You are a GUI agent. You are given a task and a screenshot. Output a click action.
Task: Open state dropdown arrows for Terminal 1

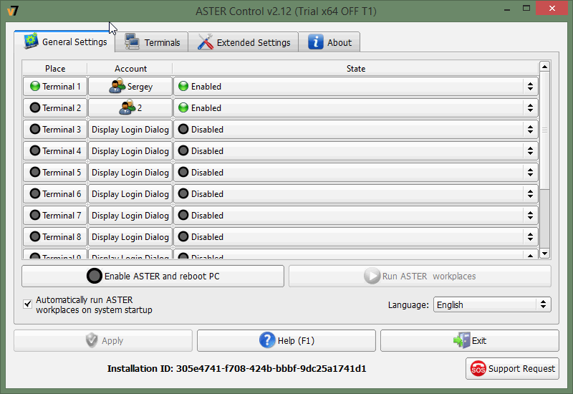[x=530, y=86]
